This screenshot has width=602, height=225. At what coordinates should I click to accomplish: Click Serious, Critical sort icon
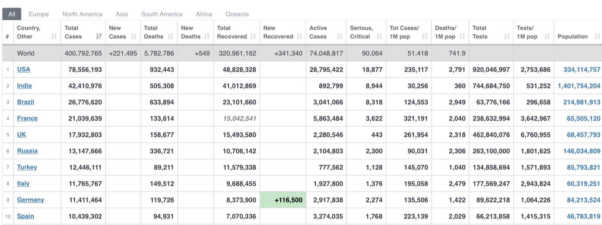click(379, 37)
